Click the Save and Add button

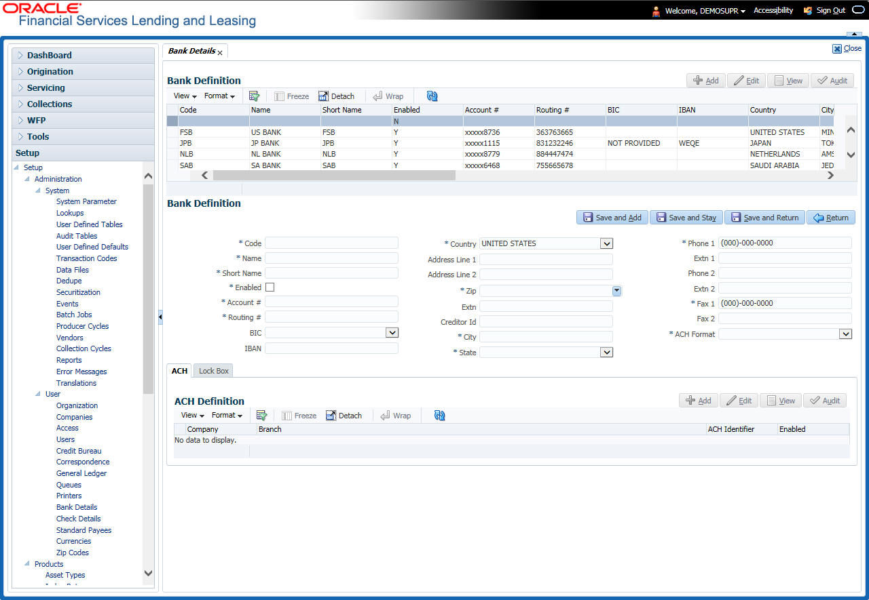tap(612, 218)
